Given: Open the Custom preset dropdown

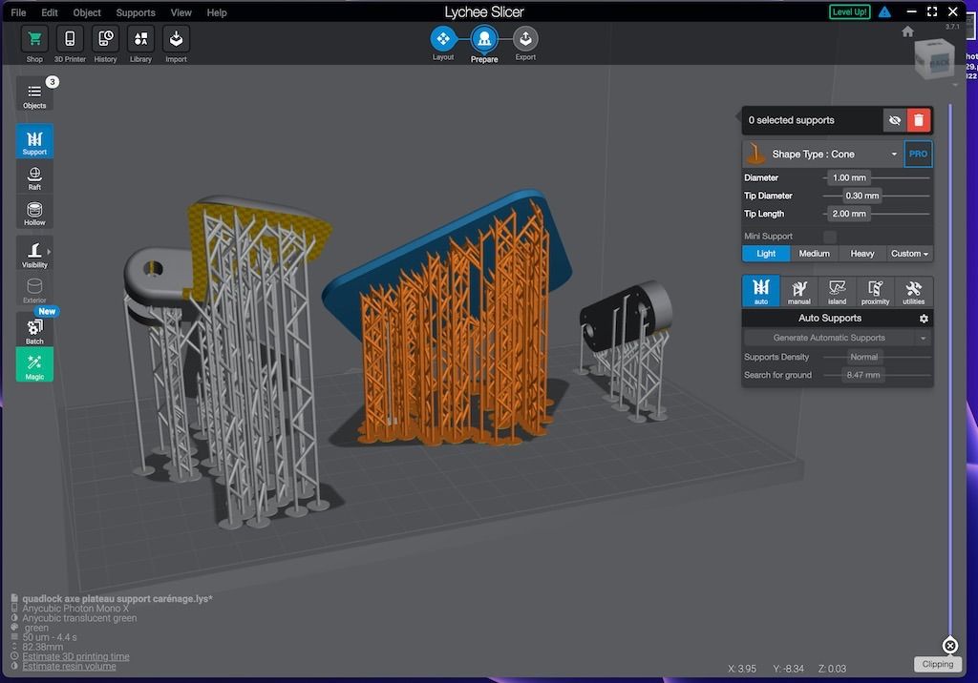Looking at the screenshot, I should tap(909, 254).
